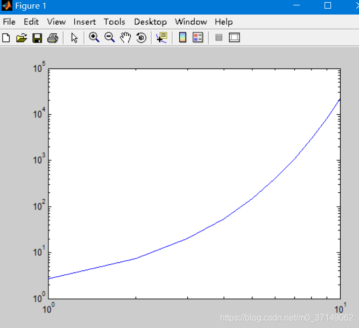Open the Desktop menu

(x=150, y=22)
